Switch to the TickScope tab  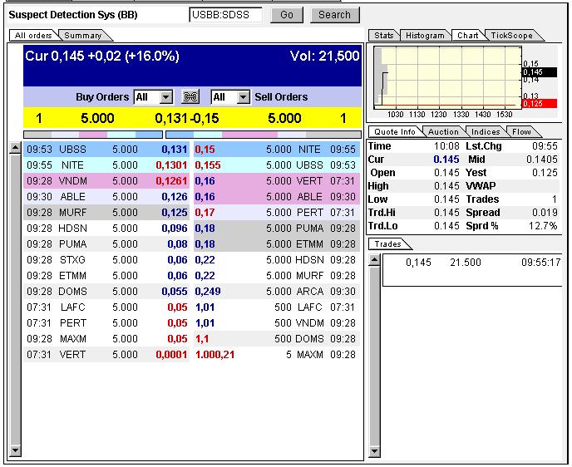tap(512, 36)
